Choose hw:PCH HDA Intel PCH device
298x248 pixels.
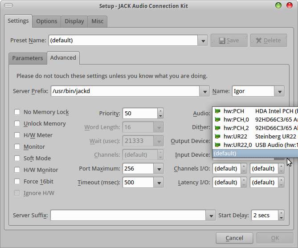[255, 111]
